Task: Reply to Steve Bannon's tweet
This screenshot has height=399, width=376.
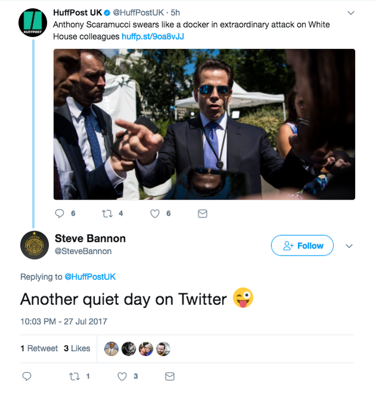Action: point(27,376)
